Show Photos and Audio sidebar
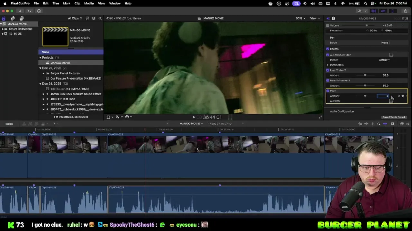The height and width of the screenshot is (231, 412). pyautogui.click(x=13, y=18)
